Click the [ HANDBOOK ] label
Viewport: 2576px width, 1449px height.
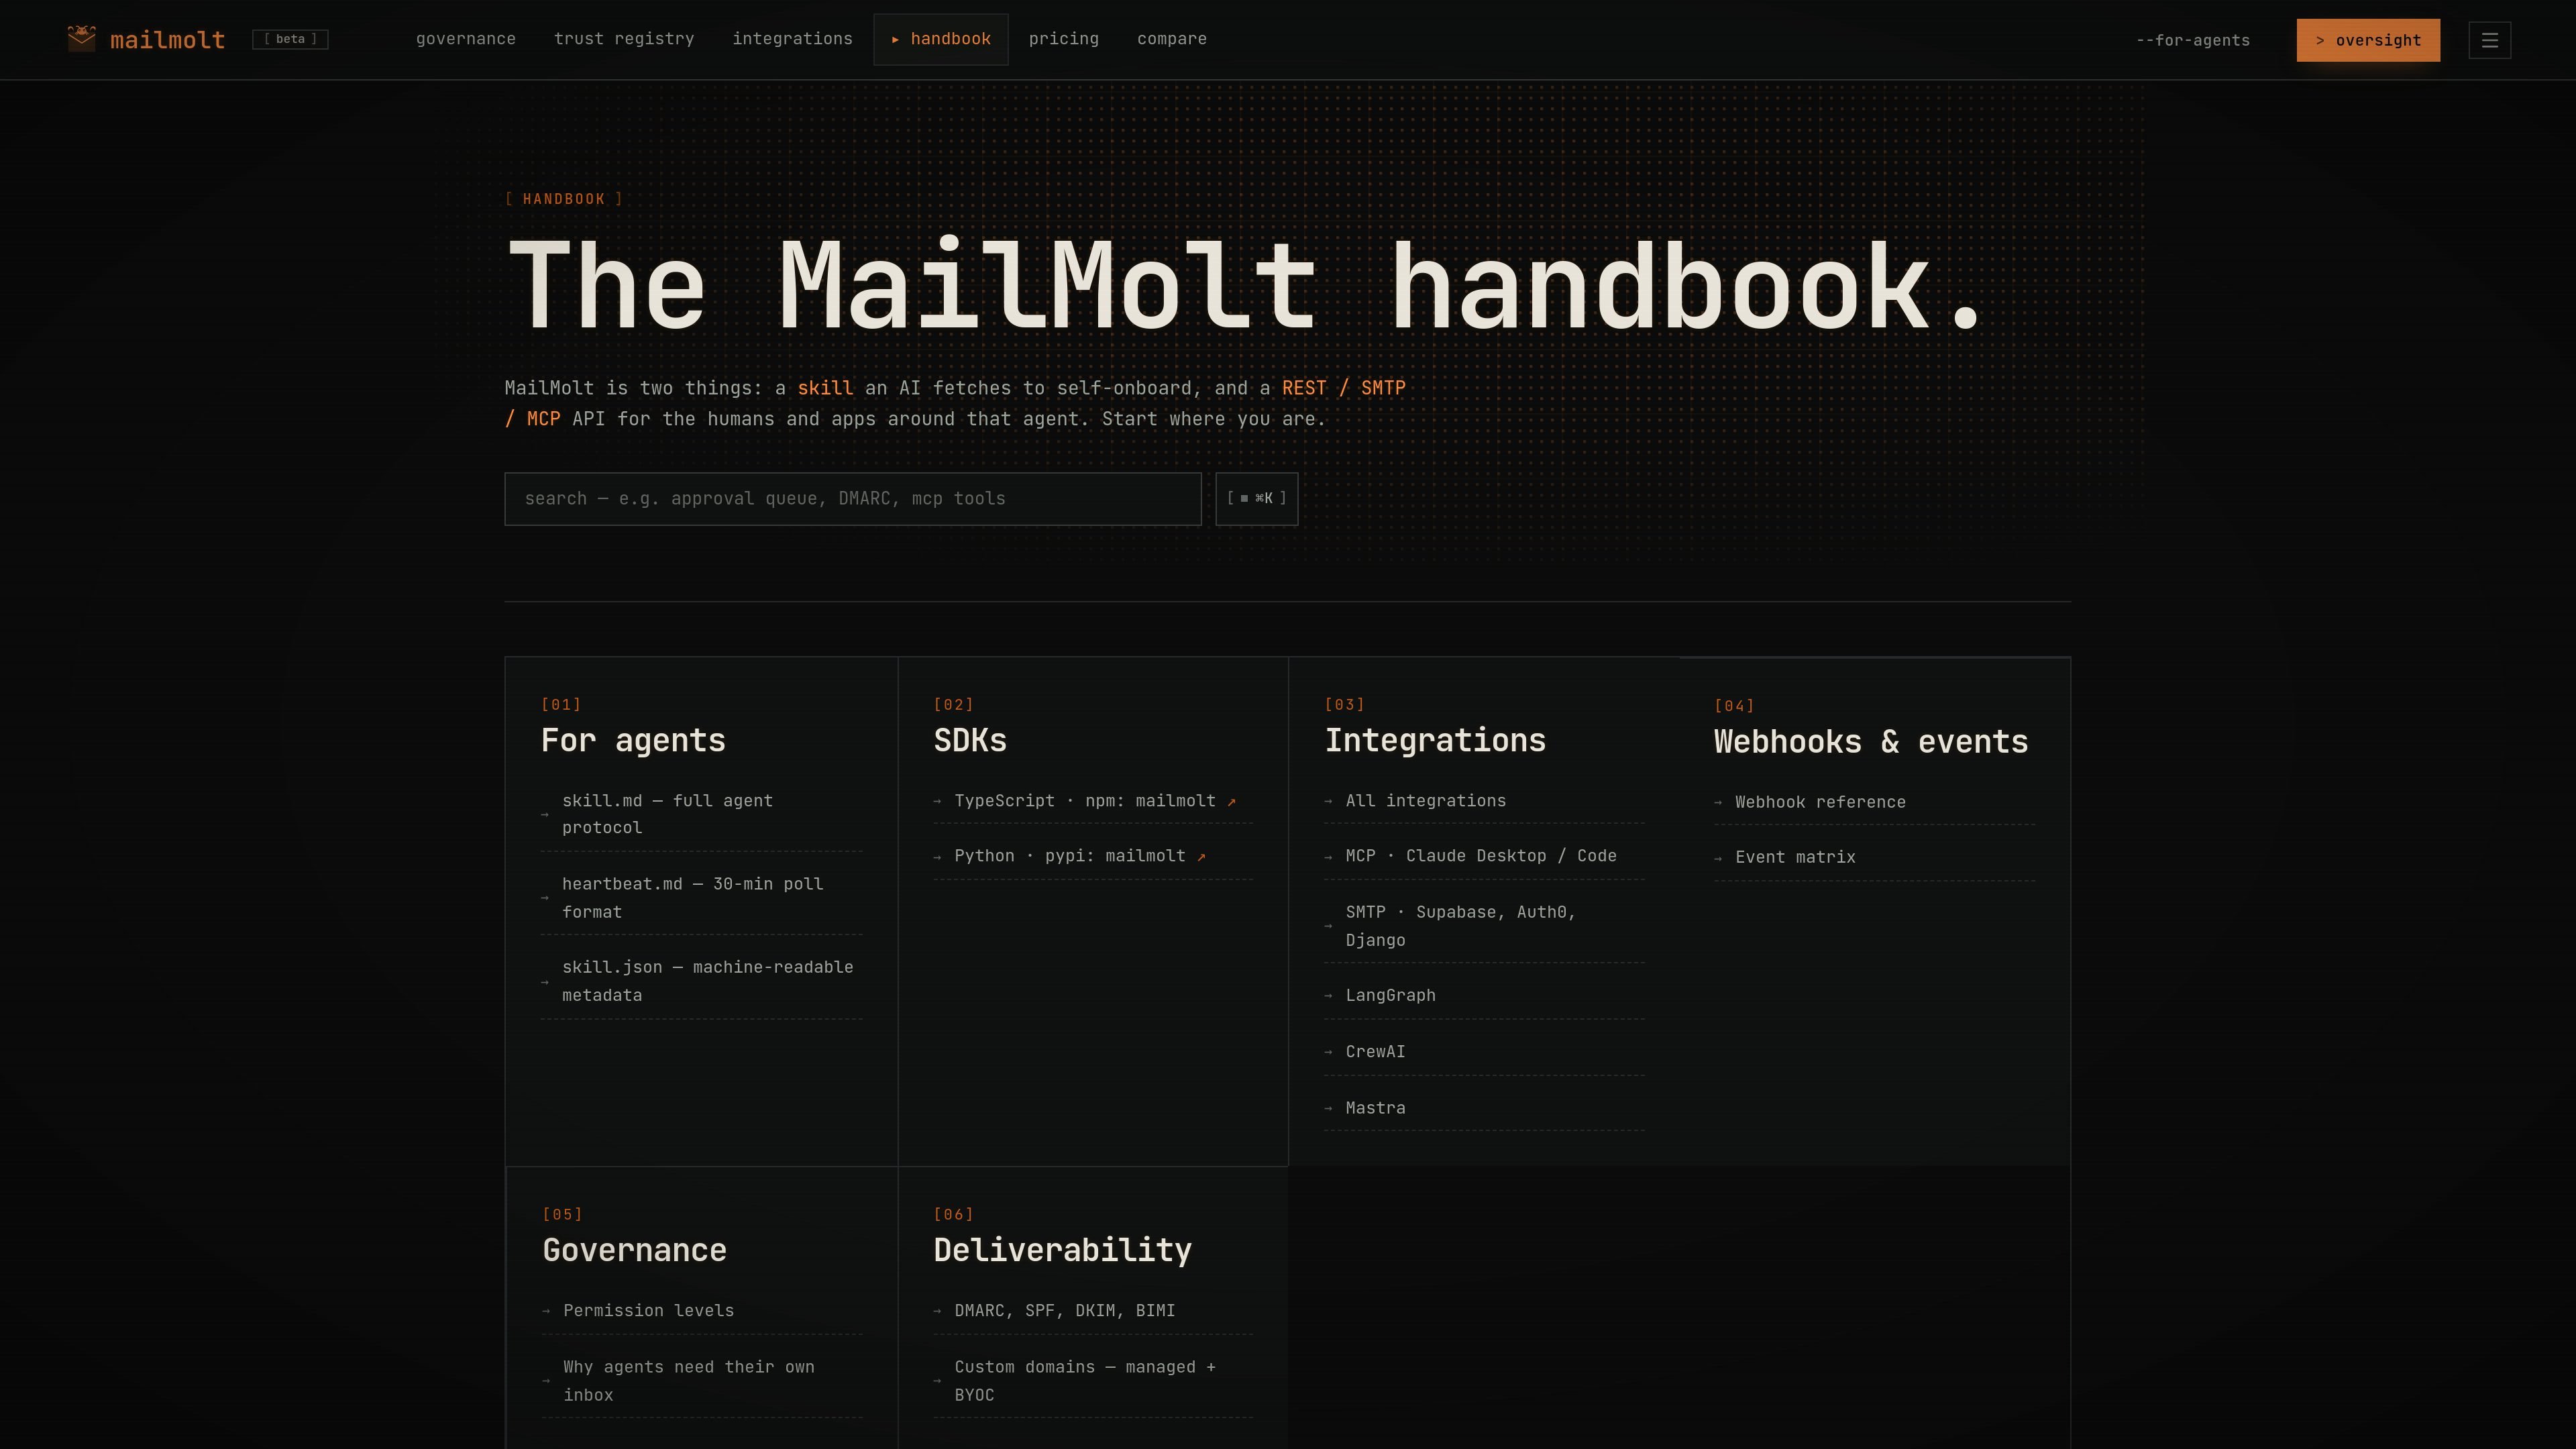pos(564,199)
